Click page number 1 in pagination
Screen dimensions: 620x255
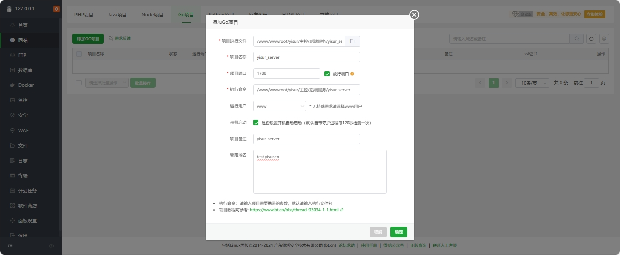[494, 83]
